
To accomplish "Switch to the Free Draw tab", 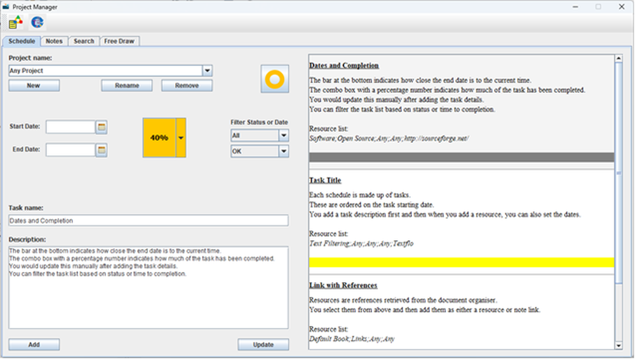I will click(x=119, y=41).
